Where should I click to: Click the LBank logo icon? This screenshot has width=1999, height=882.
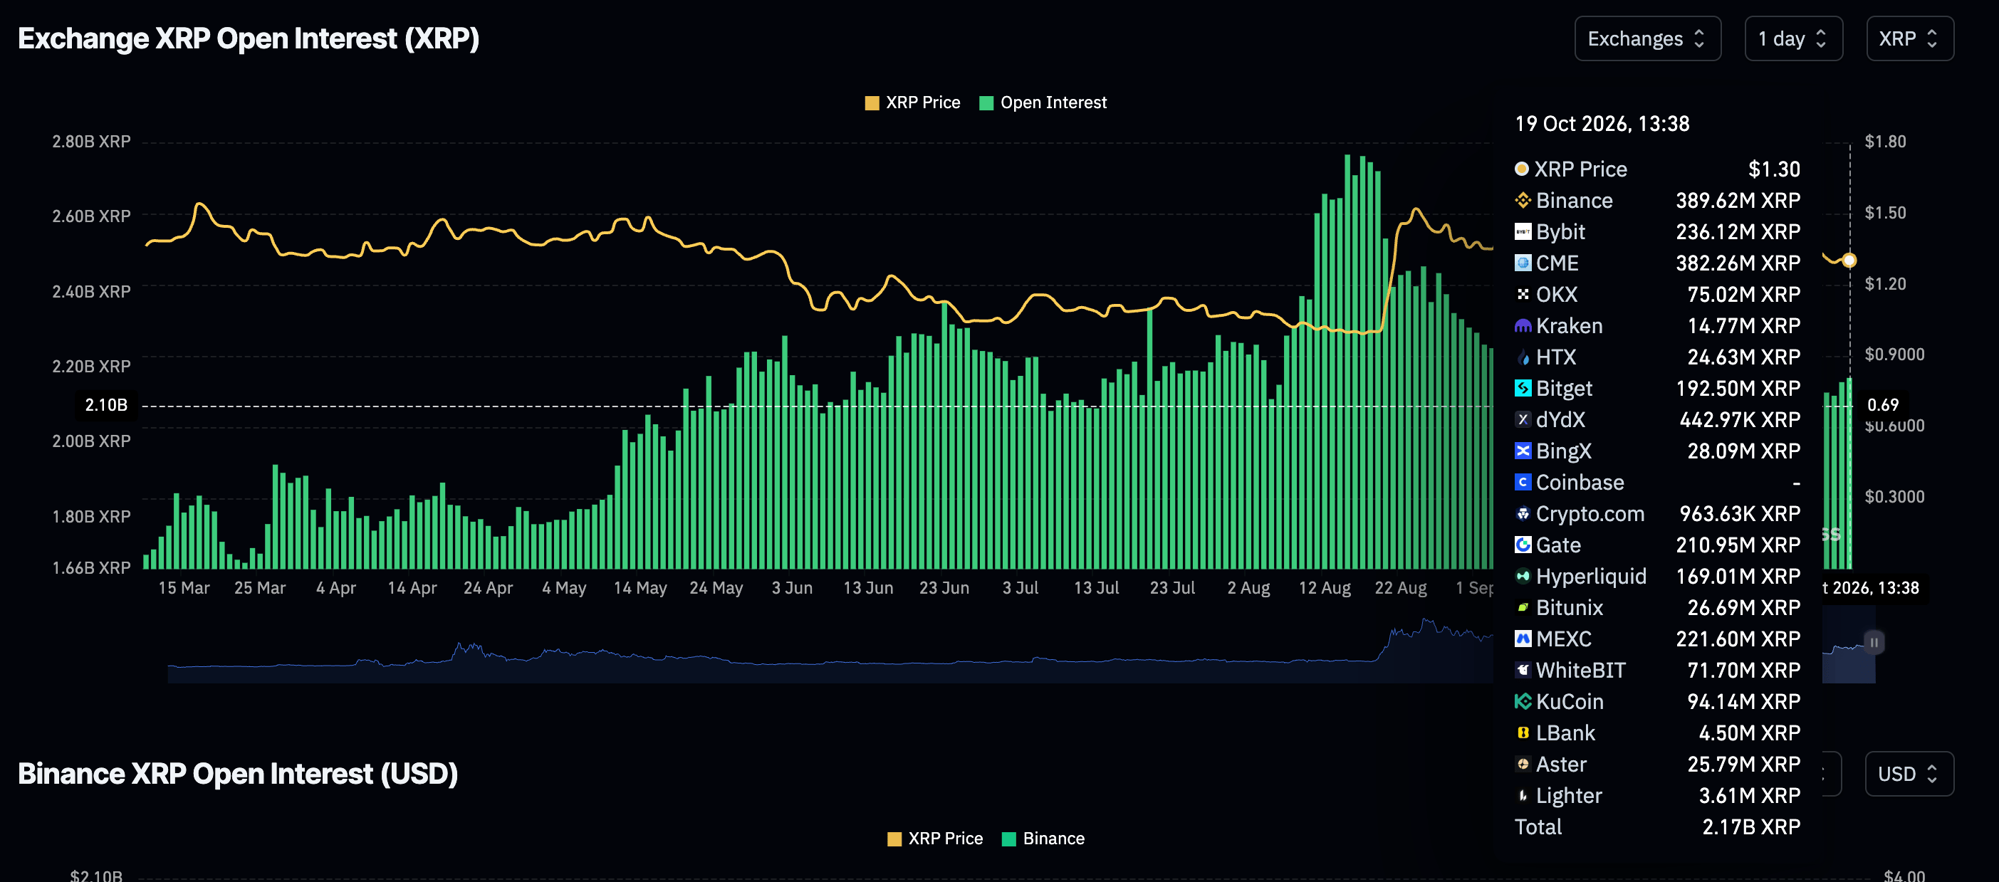(1523, 733)
